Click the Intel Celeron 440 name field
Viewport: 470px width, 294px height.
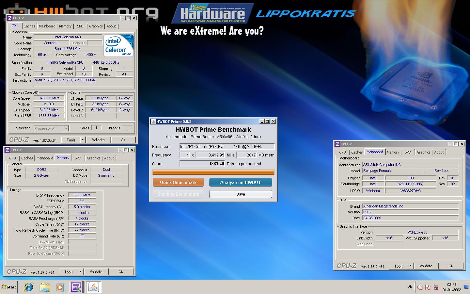[x=68, y=37]
